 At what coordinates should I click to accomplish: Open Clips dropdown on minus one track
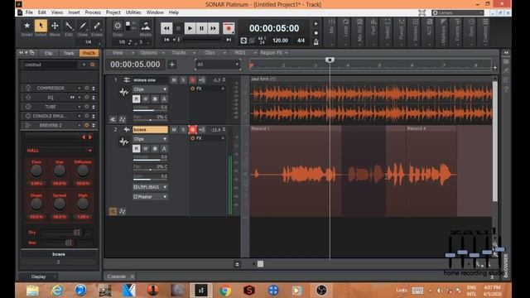point(150,89)
